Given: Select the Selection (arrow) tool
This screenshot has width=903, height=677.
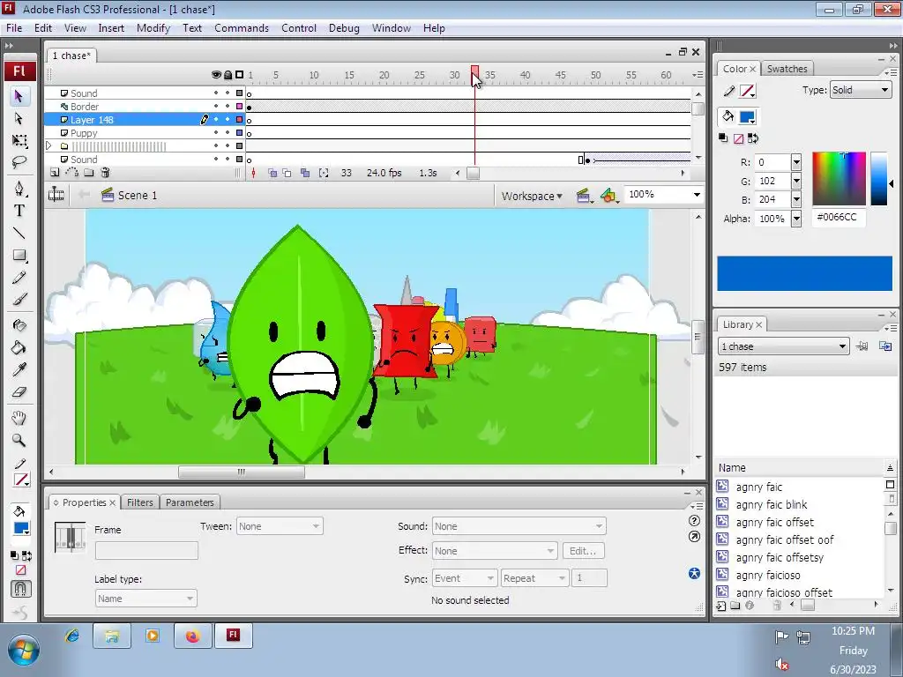Looking at the screenshot, I should click(19, 96).
